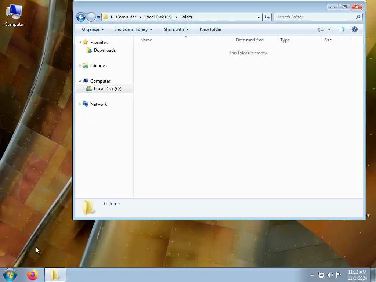Expand the Libraries tree node

80,65
